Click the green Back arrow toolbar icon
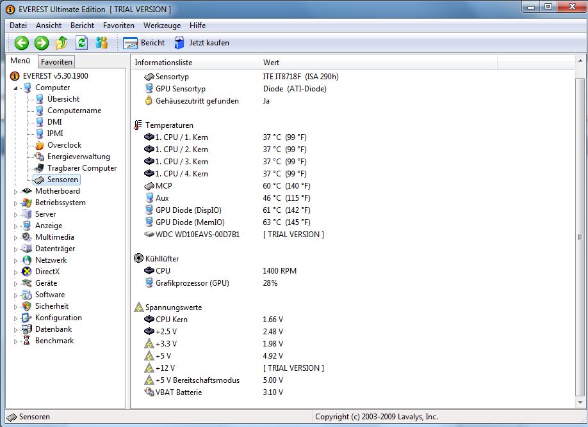The width and height of the screenshot is (588, 427). tap(21, 43)
